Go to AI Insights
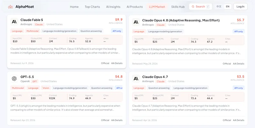The width and height of the screenshot is (255, 128). coord(113,7)
